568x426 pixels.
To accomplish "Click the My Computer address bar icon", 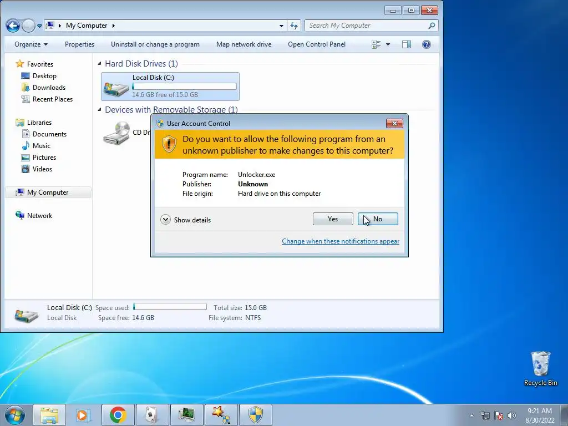I will [50, 26].
